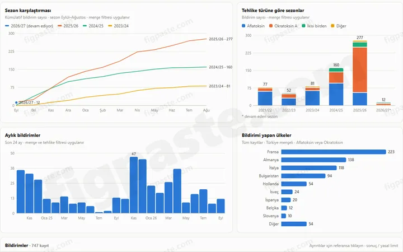
Task: Toggle the Okratoksin A legend entry
Action: point(283,26)
